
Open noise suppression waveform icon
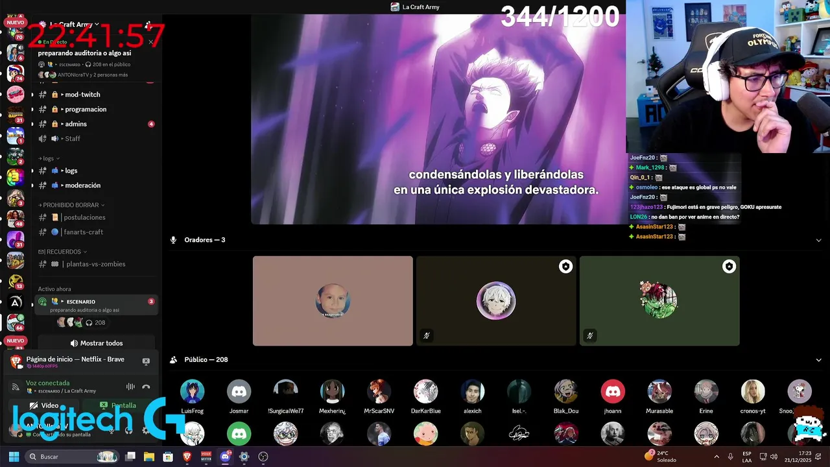130,387
